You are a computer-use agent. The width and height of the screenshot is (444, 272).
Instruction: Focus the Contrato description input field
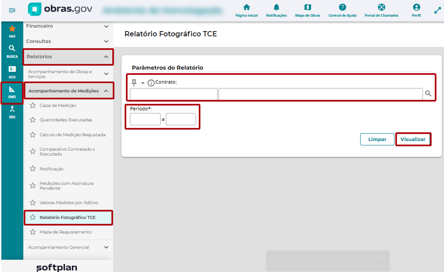(x=321, y=94)
